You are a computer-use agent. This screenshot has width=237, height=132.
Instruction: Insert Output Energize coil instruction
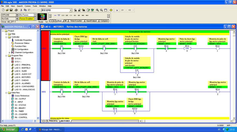point(71,15)
